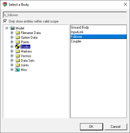Select the highlighted Follower entry

coord(99,37)
